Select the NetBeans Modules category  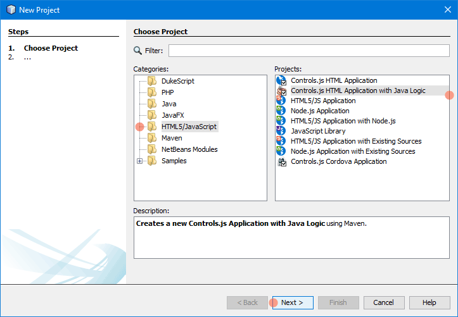click(189, 149)
